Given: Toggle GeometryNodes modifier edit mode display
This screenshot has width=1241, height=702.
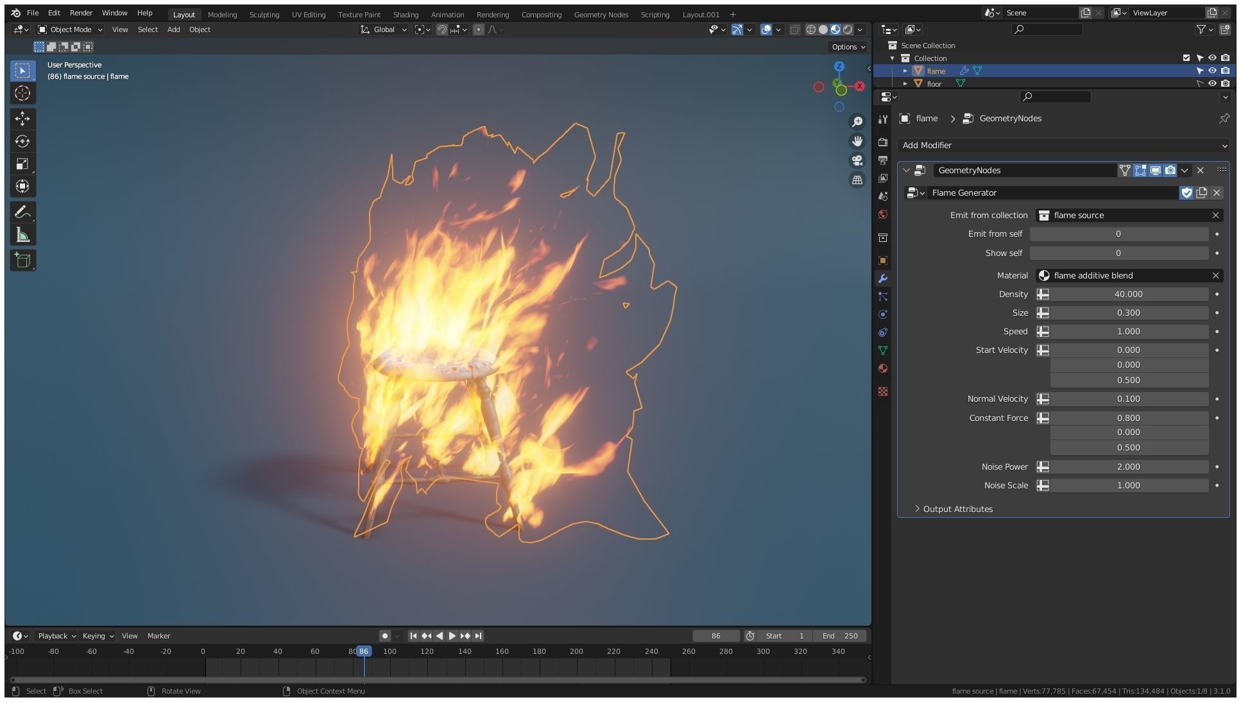Looking at the screenshot, I should [1140, 170].
